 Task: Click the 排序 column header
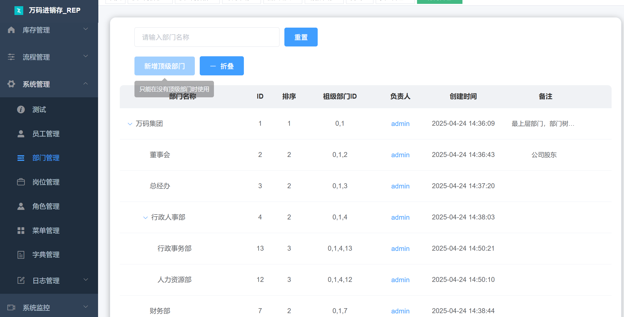[x=289, y=97]
